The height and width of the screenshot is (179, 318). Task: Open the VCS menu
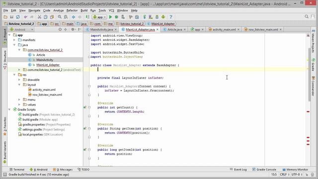point(111,10)
